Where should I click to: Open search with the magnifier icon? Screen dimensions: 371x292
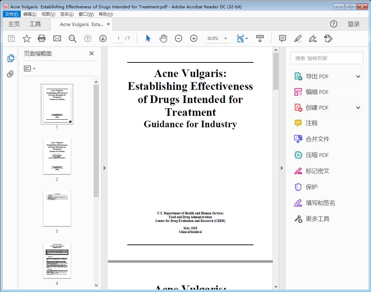pyautogui.click(x=72, y=38)
